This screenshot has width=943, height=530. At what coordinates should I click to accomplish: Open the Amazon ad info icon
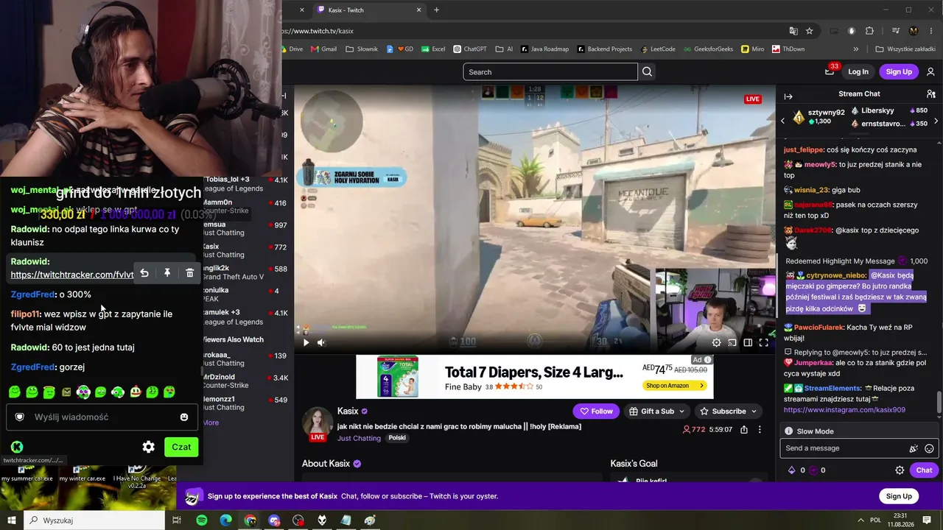coord(708,360)
